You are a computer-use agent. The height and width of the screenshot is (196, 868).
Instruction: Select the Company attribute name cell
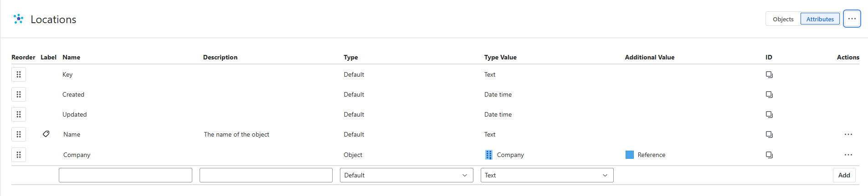(77, 155)
